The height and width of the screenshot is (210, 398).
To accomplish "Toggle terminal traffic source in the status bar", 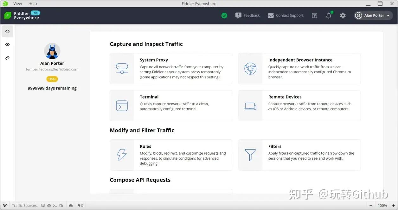I will click(55, 206).
